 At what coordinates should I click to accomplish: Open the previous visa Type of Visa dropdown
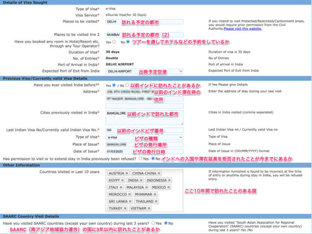(x=144, y=137)
